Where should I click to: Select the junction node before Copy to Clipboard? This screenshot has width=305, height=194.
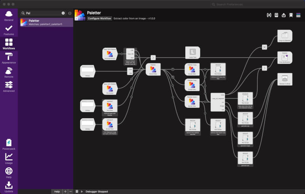[x=264, y=47]
